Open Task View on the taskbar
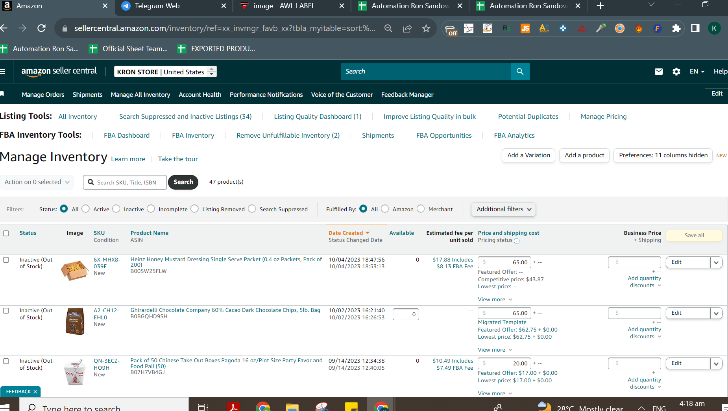 pos(203,407)
